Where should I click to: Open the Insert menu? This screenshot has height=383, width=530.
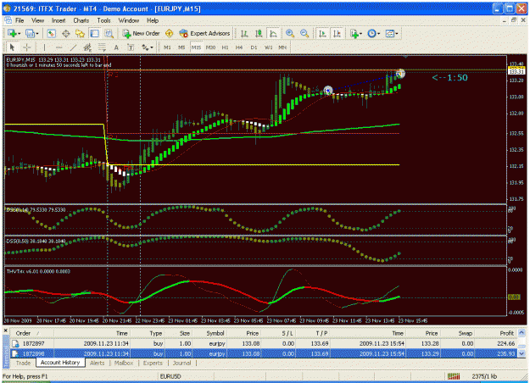[x=59, y=20]
